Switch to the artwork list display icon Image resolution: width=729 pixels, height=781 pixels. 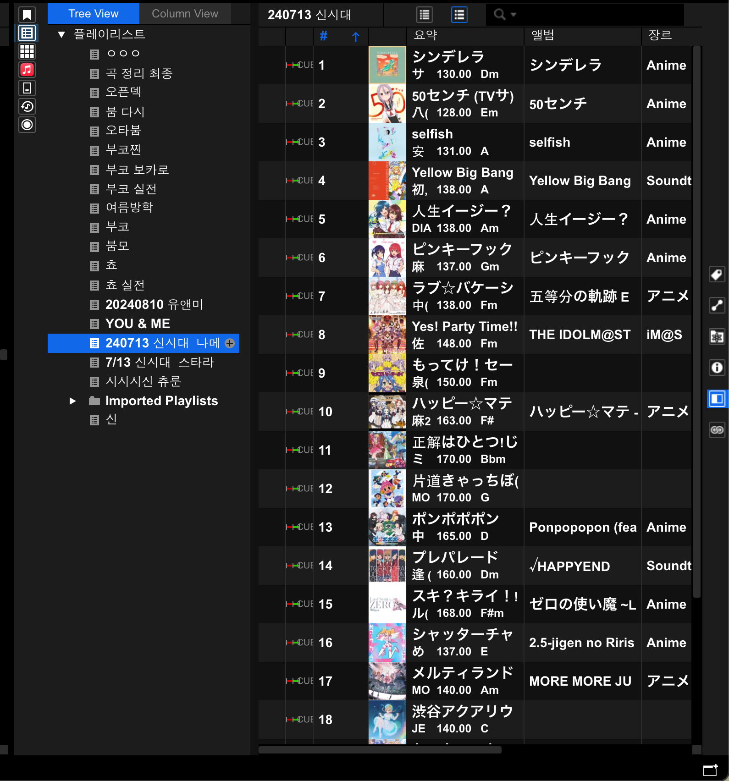coord(459,15)
